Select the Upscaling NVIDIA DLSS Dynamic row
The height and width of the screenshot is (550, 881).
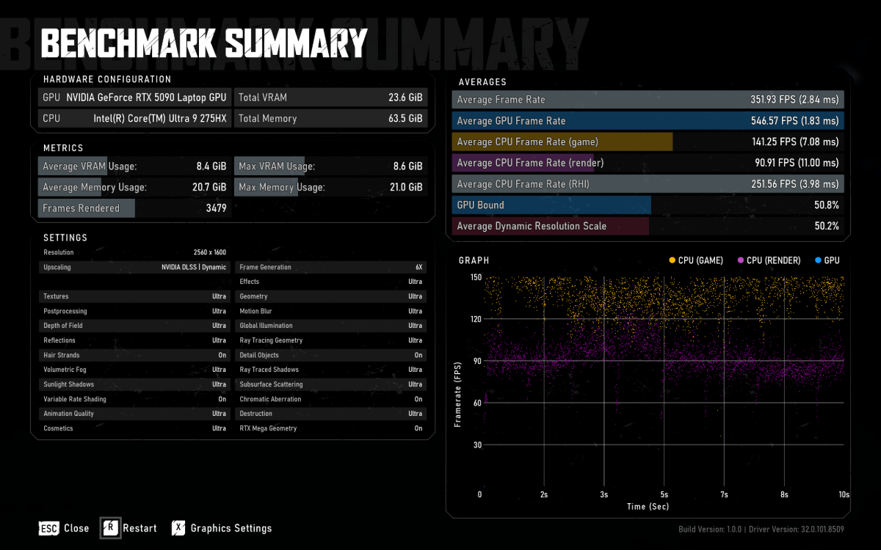[134, 267]
